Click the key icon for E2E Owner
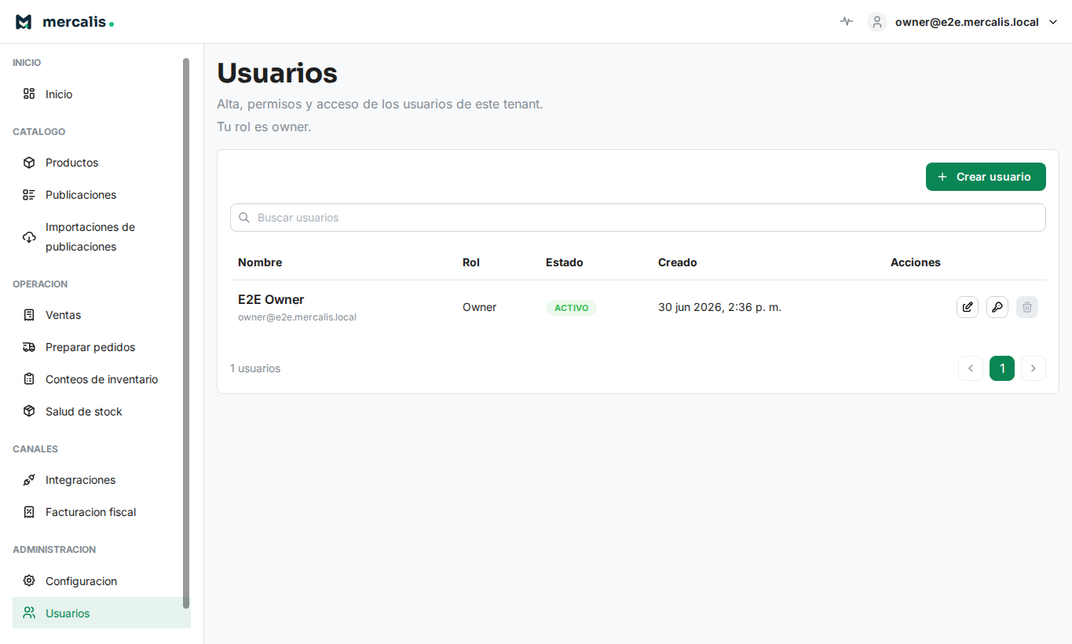This screenshot has width=1072, height=644. pyautogui.click(x=997, y=307)
